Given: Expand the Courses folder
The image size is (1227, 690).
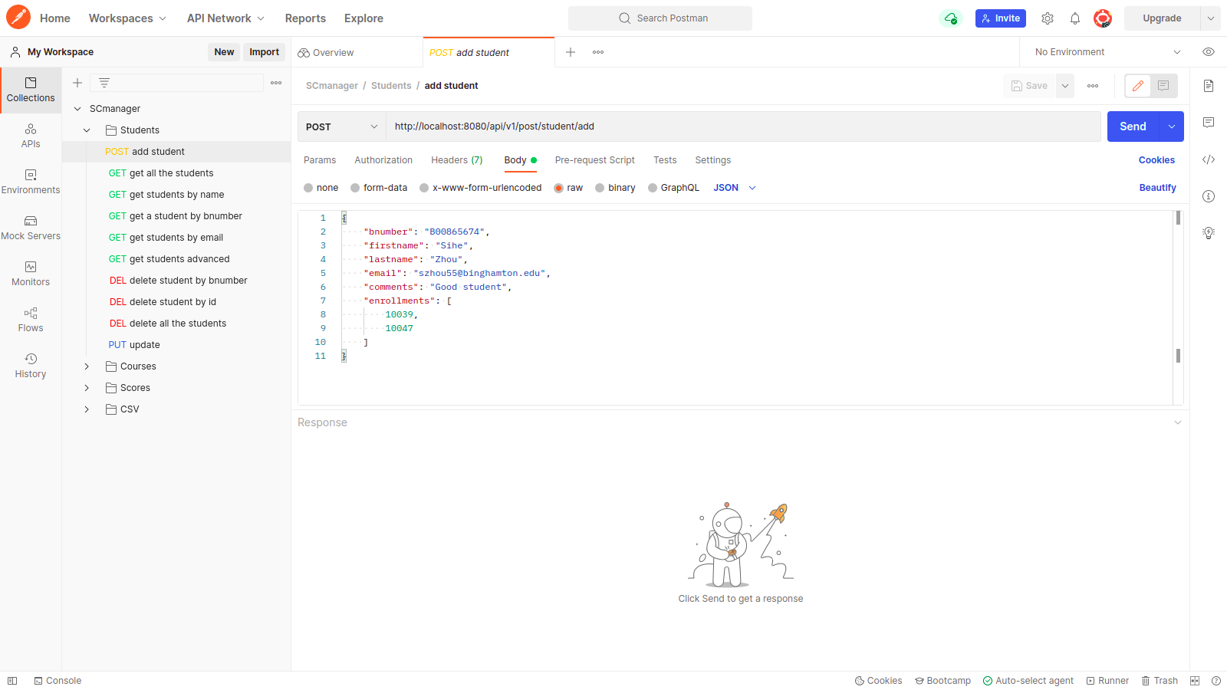Looking at the screenshot, I should coord(87,366).
